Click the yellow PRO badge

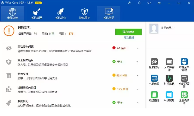coord(38,3)
